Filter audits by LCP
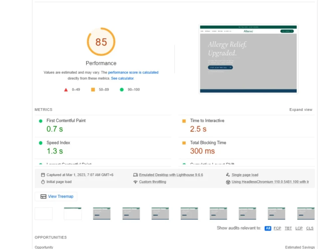Screen dimensions: 333x249 [x=299, y=228]
